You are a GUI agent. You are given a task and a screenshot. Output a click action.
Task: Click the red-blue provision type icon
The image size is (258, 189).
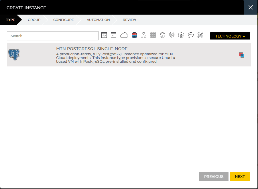point(242,55)
